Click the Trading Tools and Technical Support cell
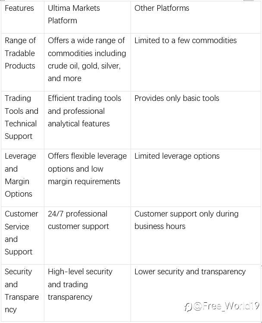The width and height of the screenshot is (262, 323). pos(23,120)
